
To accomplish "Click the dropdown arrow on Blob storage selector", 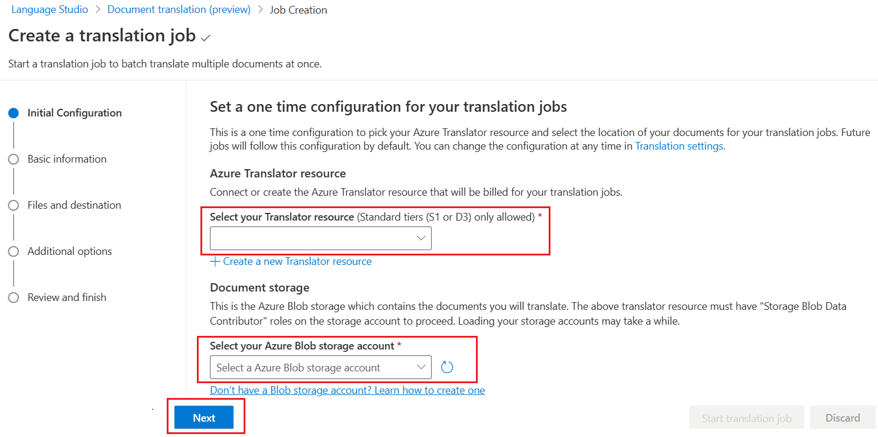I will click(x=420, y=367).
